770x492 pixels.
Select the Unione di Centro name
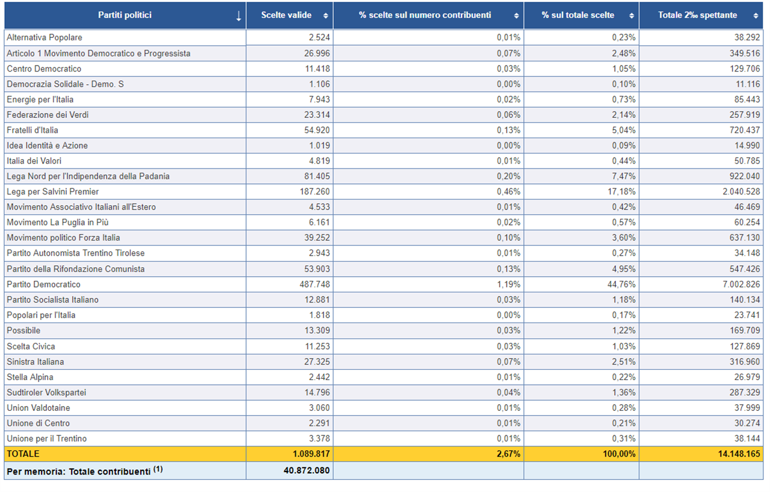click(x=38, y=423)
